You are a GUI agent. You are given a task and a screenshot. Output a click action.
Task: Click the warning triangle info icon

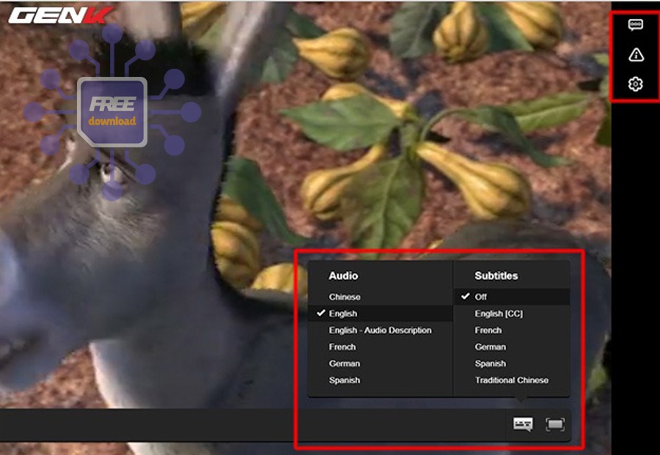[x=636, y=55]
